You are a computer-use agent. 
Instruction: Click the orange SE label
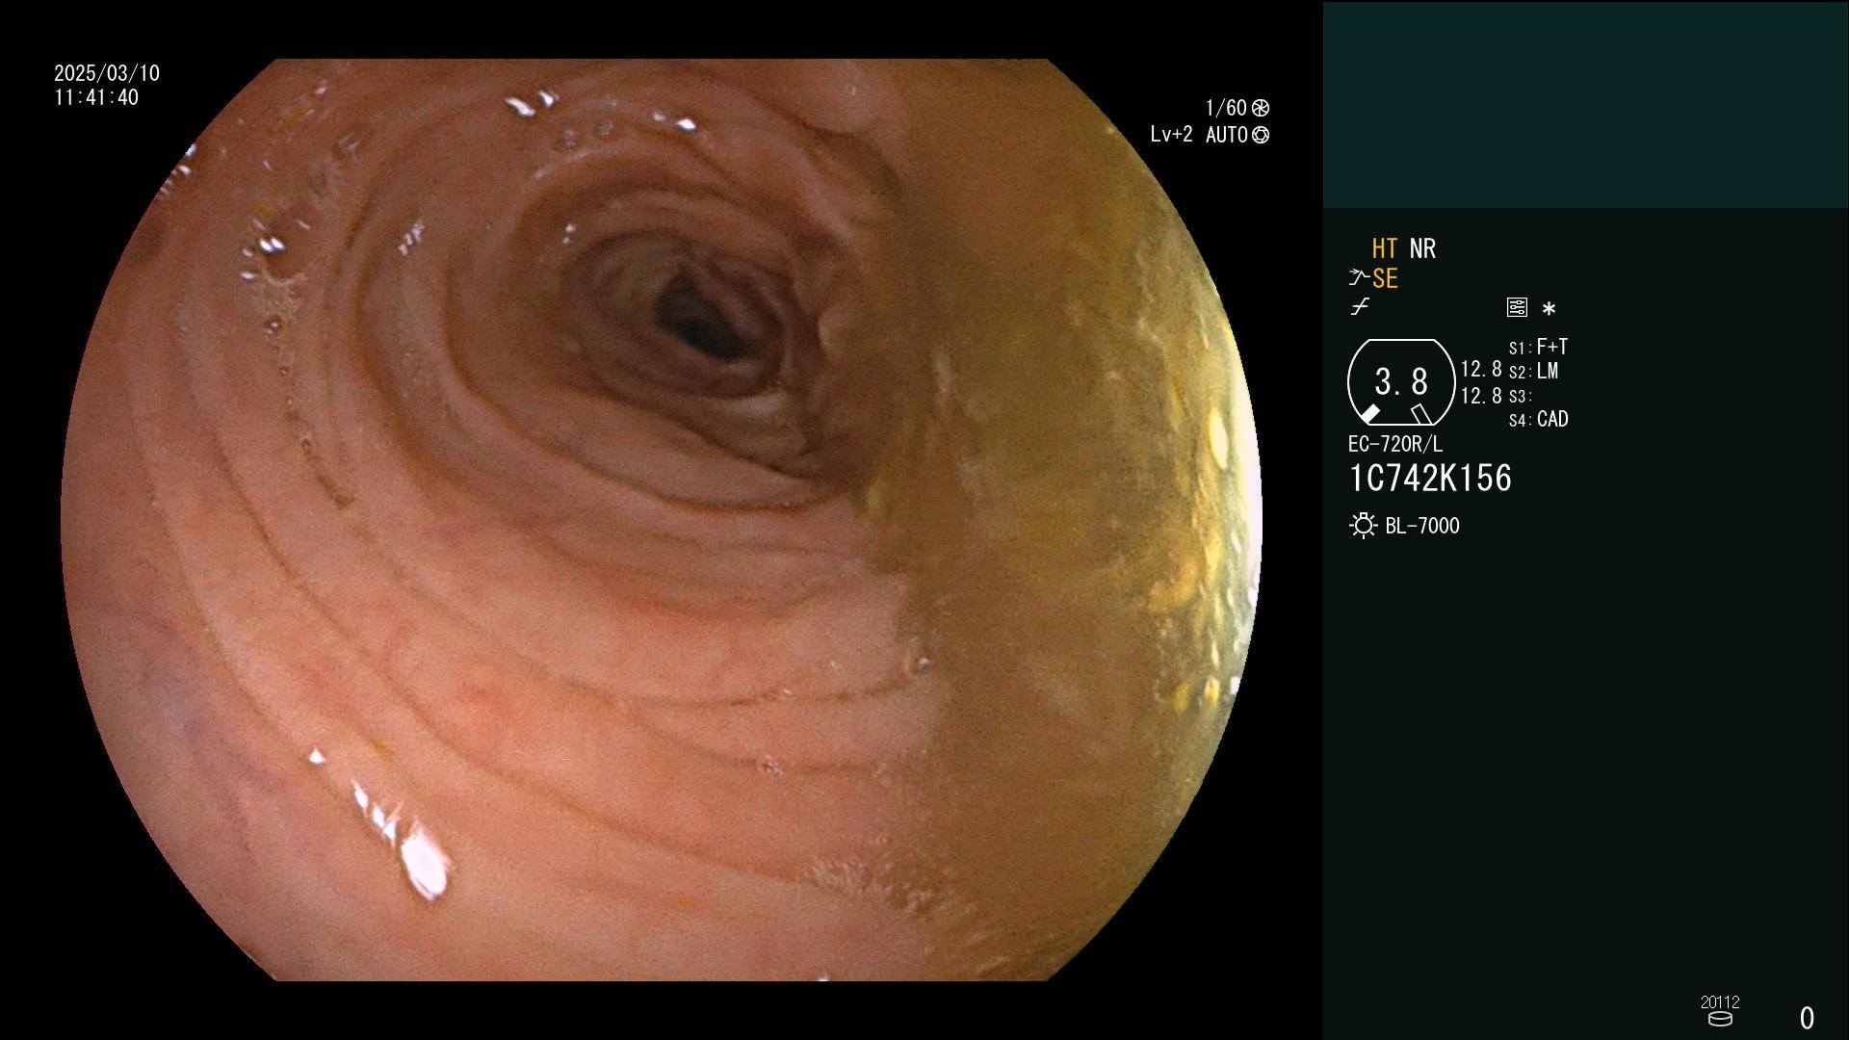[x=1385, y=279]
